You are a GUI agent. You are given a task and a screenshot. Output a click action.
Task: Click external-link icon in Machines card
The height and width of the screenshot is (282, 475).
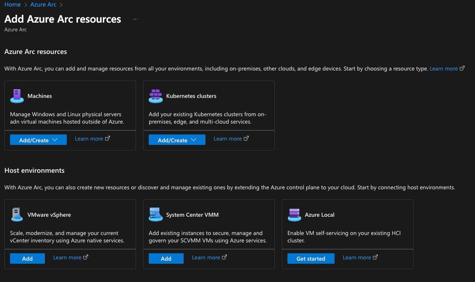pos(108,138)
